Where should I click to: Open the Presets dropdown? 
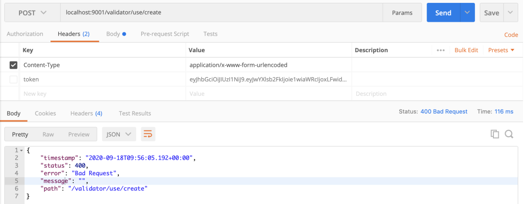501,50
